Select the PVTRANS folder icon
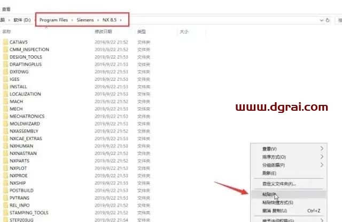The height and width of the screenshot is (222, 342). (x=6, y=198)
